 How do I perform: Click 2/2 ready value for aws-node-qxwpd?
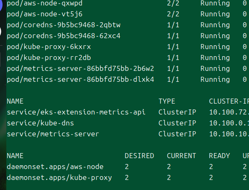173,3
